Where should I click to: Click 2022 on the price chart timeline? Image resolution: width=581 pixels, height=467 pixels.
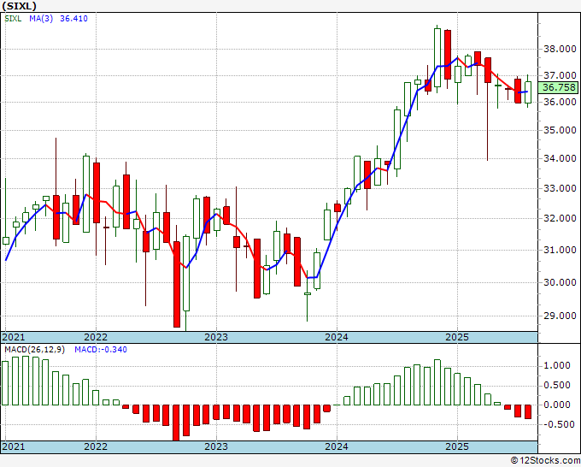[x=96, y=337]
